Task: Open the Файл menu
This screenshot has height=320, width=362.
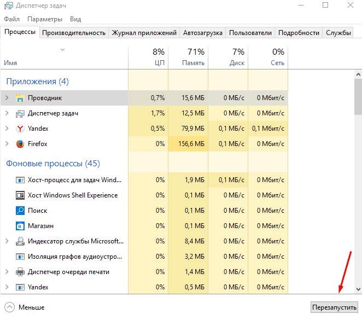Action: 12,19
